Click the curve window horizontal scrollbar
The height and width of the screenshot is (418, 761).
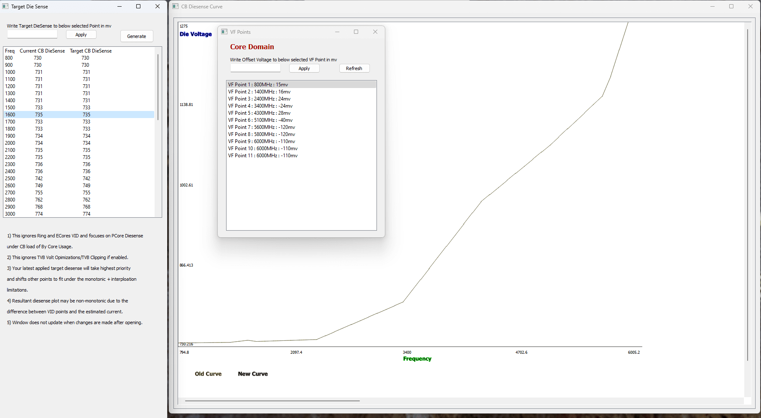click(272, 401)
